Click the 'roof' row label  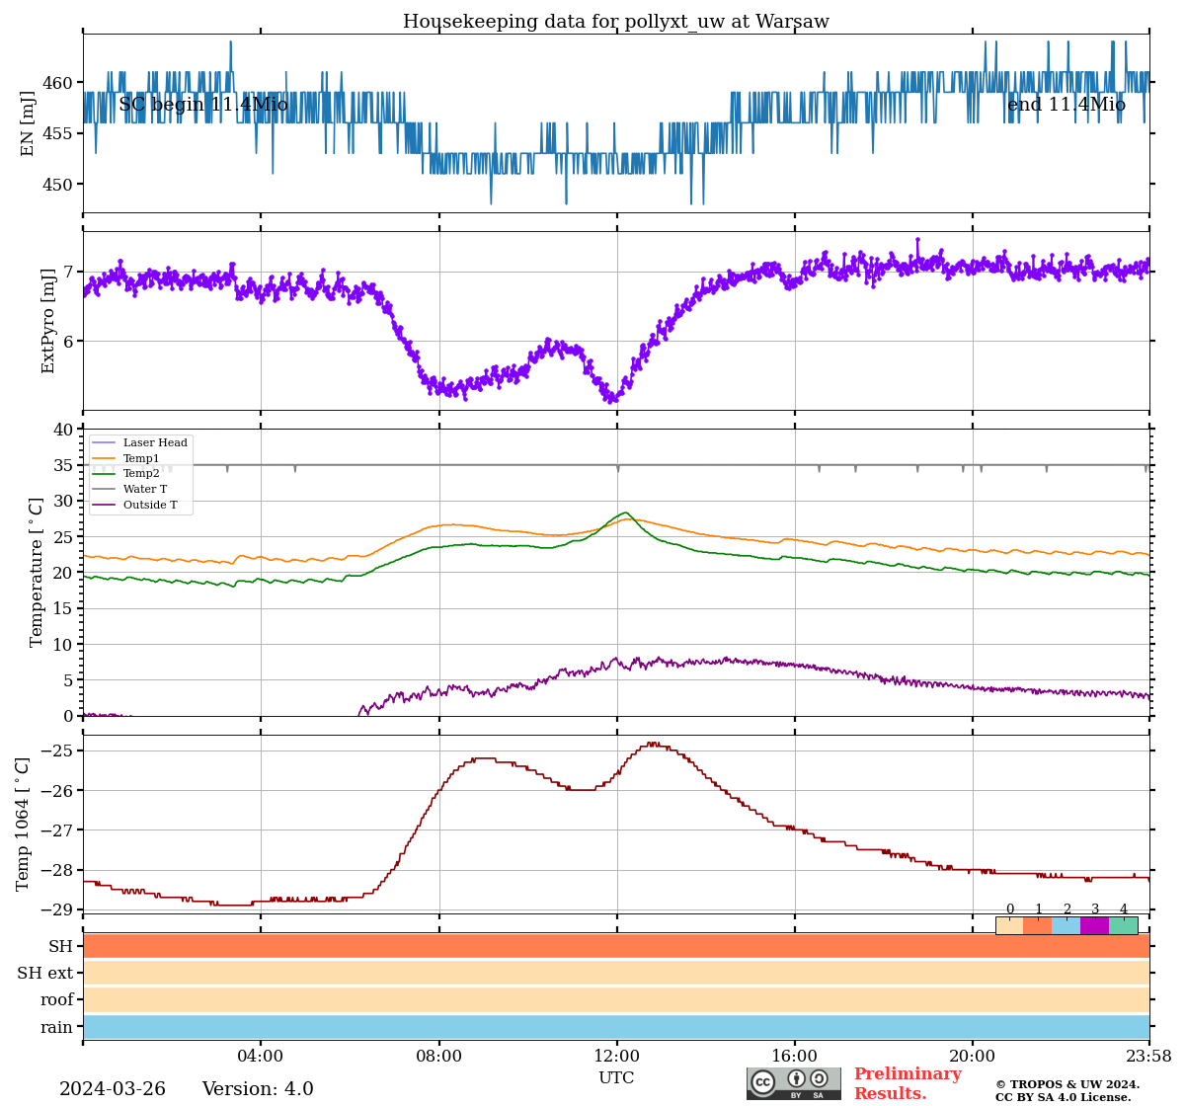tap(57, 1000)
